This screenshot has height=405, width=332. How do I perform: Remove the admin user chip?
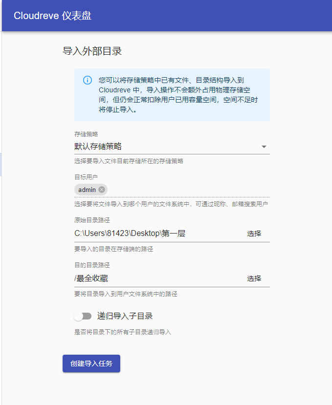point(102,190)
